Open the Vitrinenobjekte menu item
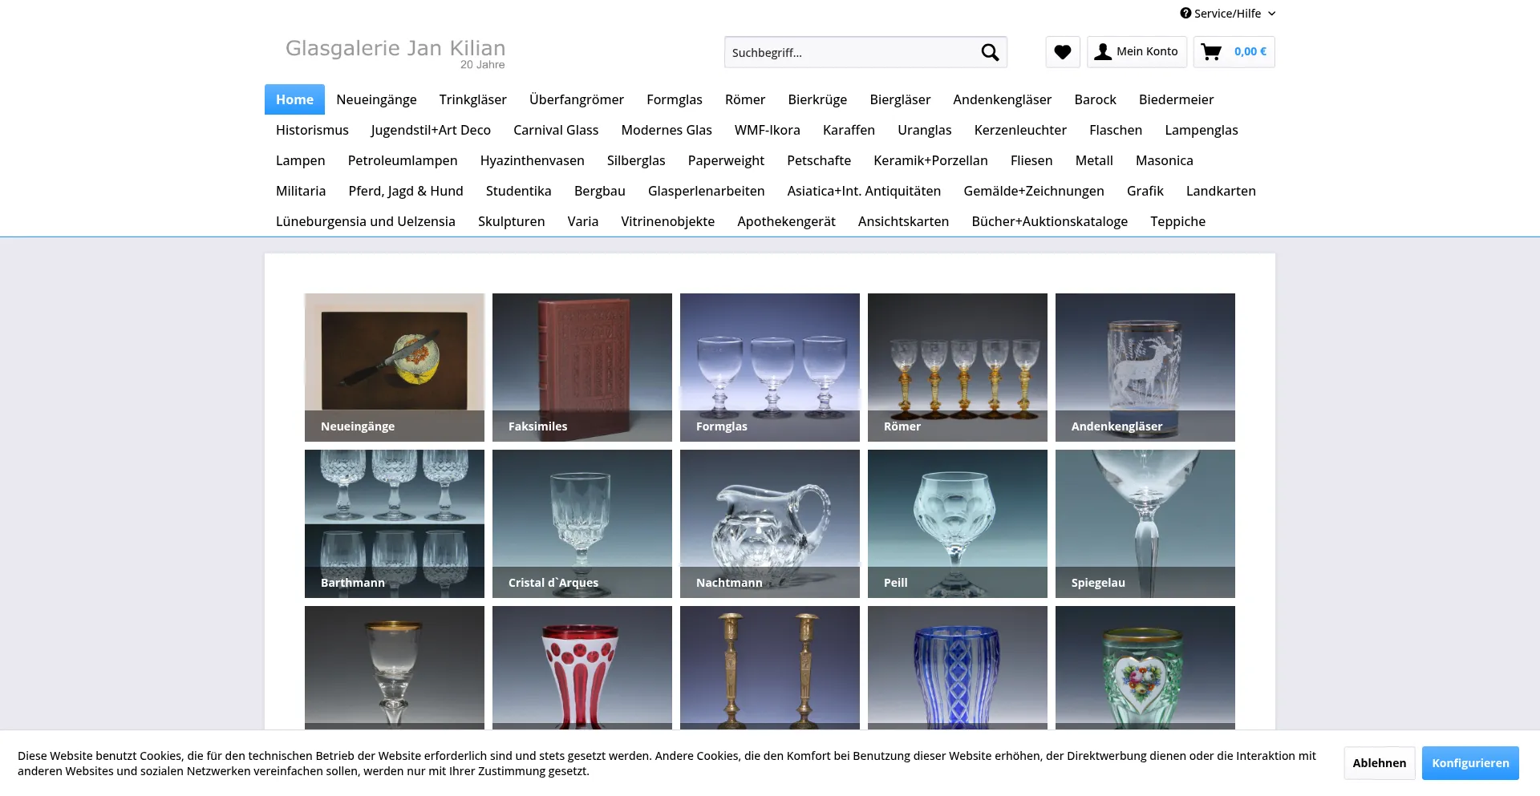 click(667, 221)
